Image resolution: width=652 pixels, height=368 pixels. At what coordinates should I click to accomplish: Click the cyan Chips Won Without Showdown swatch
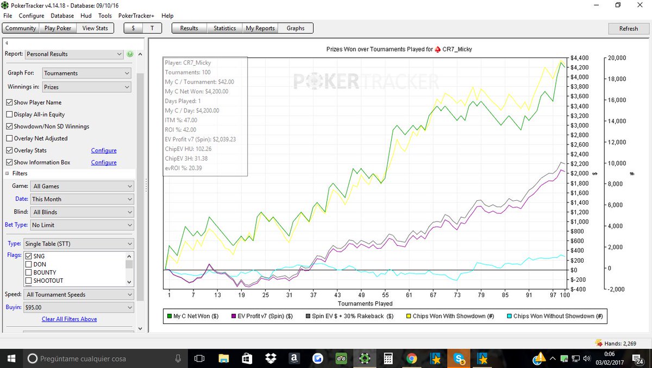(x=509, y=316)
